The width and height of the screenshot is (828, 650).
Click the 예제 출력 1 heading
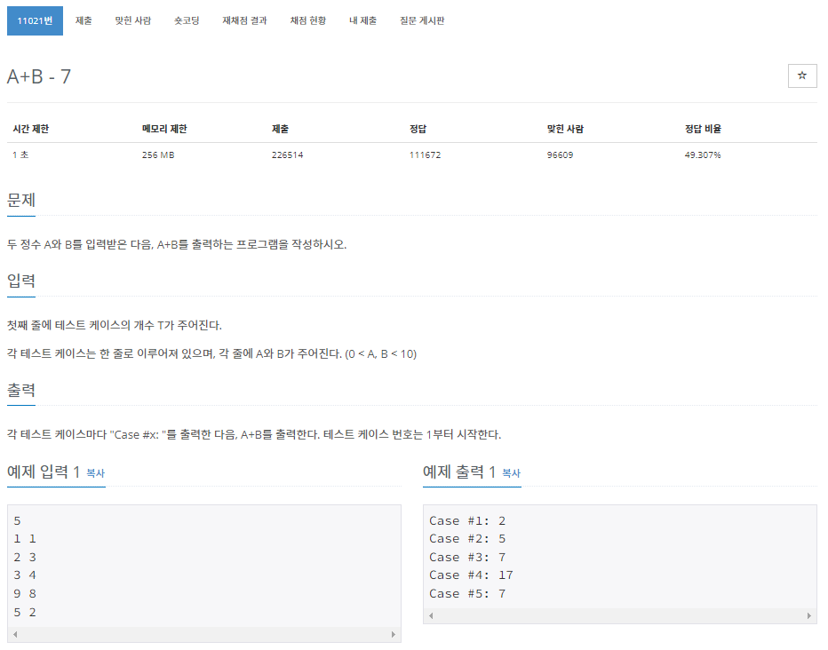pyautogui.click(x=459, y=472)
